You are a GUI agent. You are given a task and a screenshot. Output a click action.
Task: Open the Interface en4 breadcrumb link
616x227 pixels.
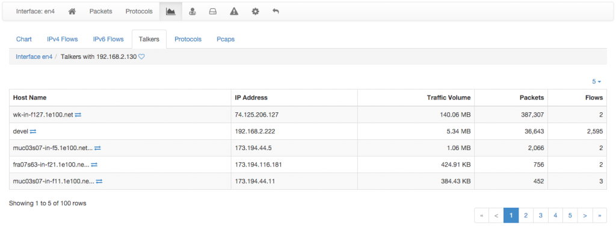tap(34, 57)
